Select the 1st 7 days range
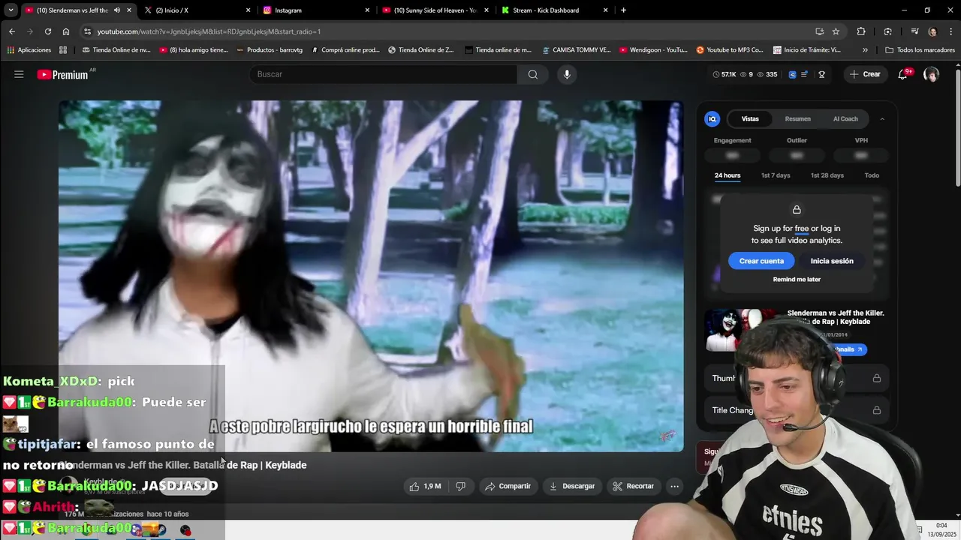The image size is (961, 540). click(x=776, y=175)
